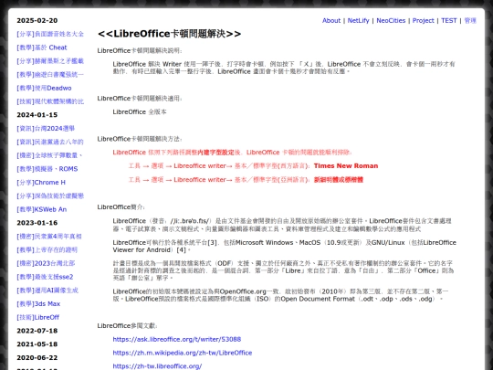The width and height of the screenshot is (493, 370).
Task: Click the 'LibreOffice卡頓問題解決適用:' heading
Action: (x=140, y=99)
